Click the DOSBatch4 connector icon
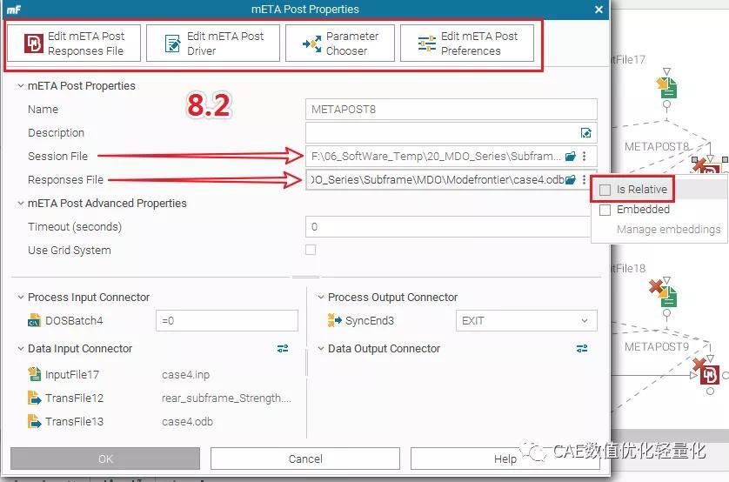 [35, 321]
